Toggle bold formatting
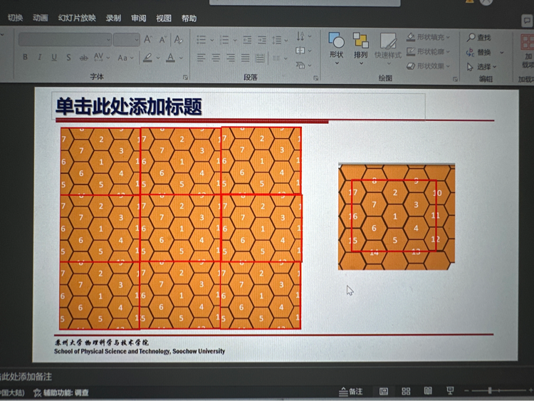This screenshot has height=401, width=534. [x=25, y=57]
